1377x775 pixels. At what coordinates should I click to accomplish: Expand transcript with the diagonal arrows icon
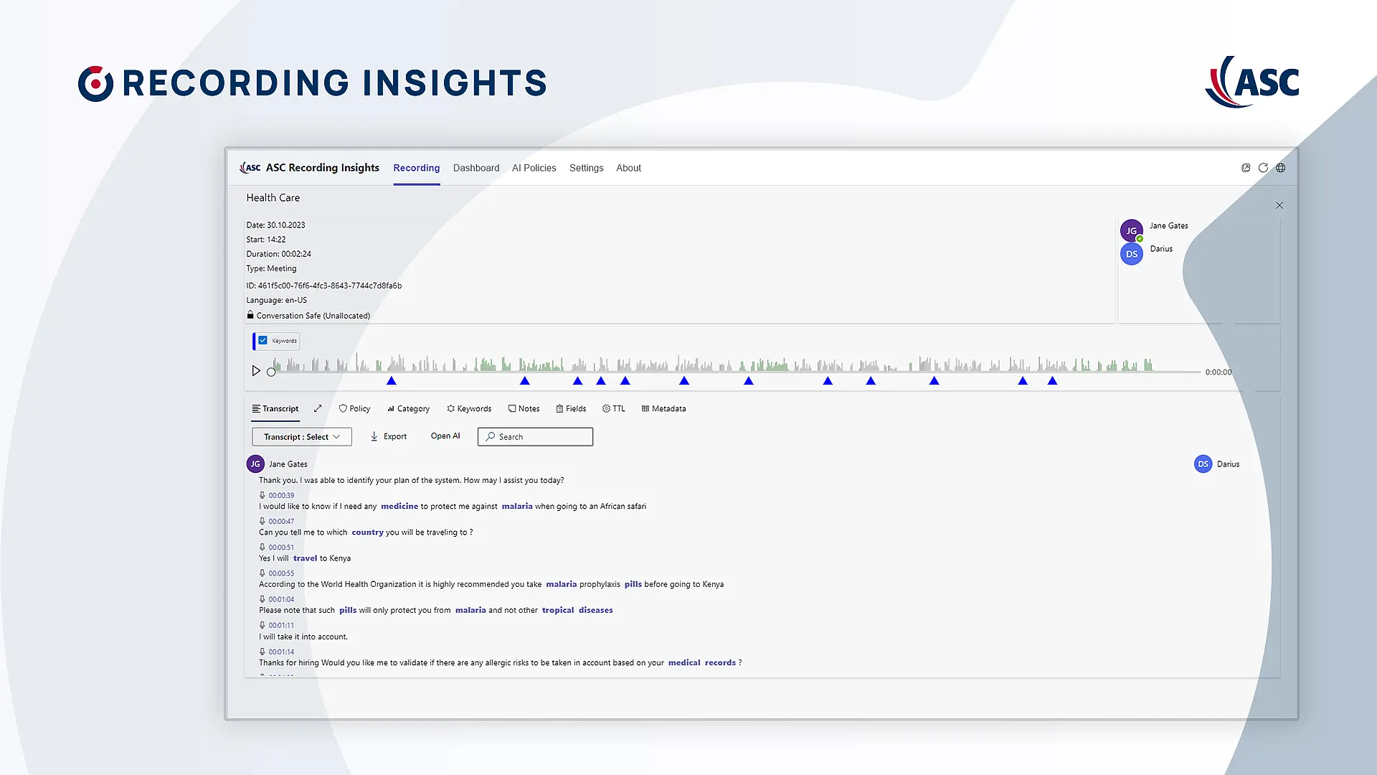click(318, 408)
